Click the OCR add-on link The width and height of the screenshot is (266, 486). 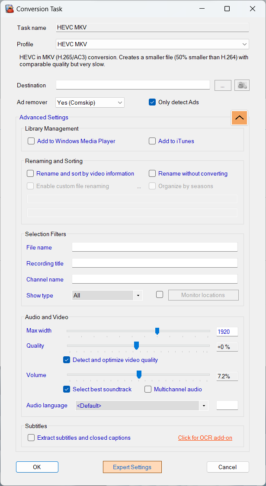205,438
